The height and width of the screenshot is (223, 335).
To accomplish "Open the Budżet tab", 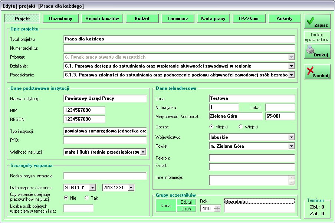I will coord(141,19).
